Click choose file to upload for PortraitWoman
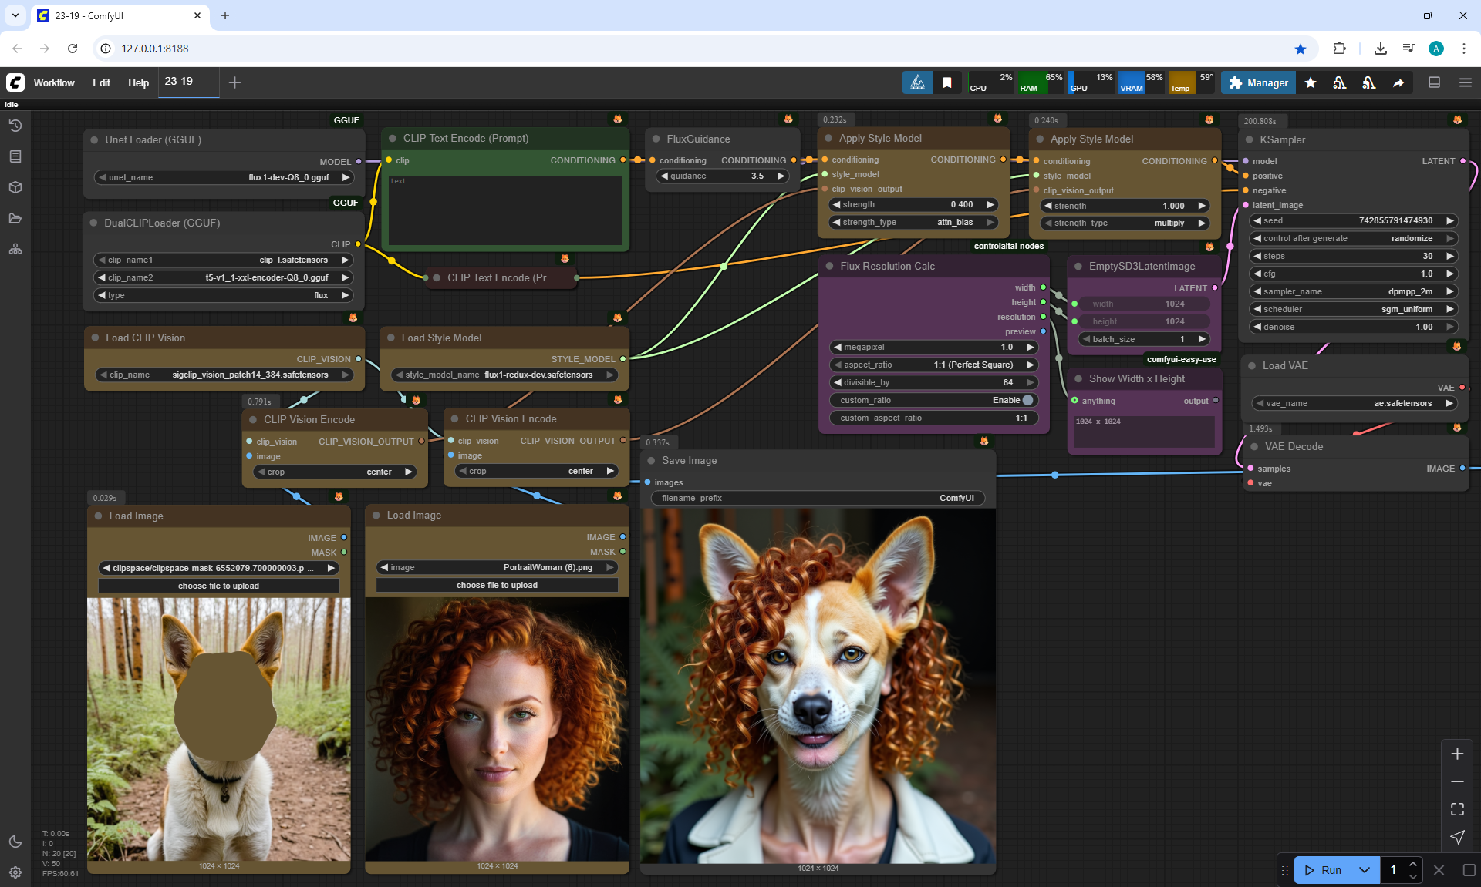 tap(497, 585)
